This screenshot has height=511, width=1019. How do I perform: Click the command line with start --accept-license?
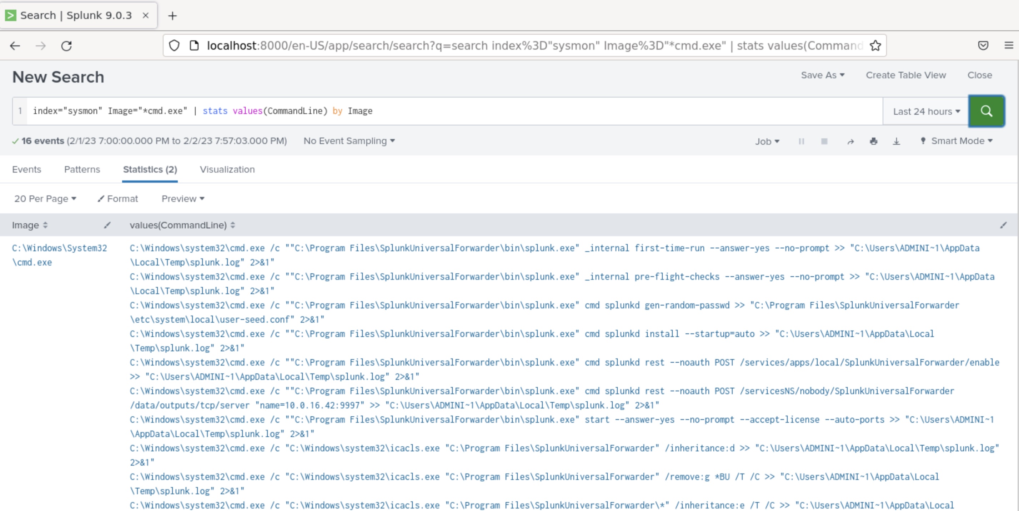click(x=562, y=427)
